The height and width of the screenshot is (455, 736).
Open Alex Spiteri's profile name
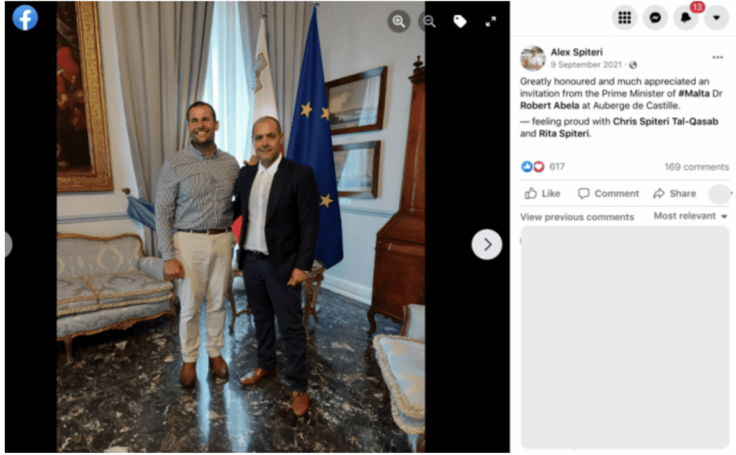(576, 52)
